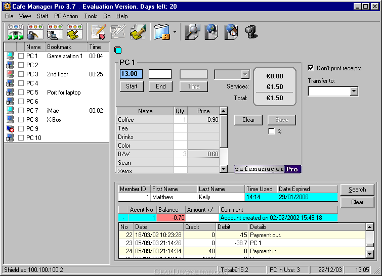The height and width of the screenshot is (276, 382).
Task: Click the globe with house home icon
Action: [231, 32]
